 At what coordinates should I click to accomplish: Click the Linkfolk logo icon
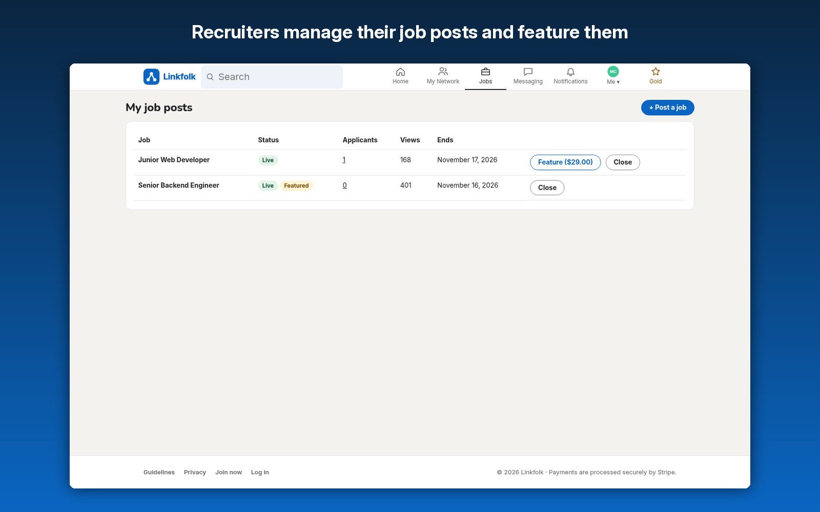point(151,77)
